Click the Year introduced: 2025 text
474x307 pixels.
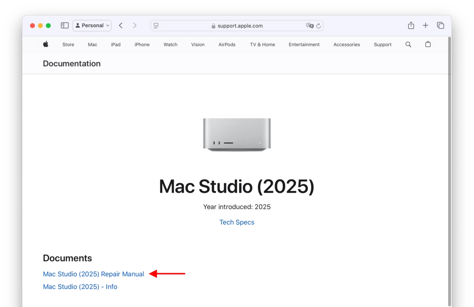click(x=237, y=207)
